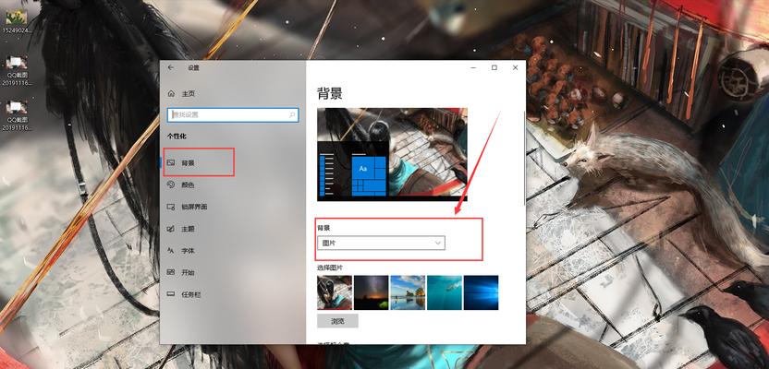Click the grid icon next to 开始
Screen dimensions: 769x369
[171, 272]
